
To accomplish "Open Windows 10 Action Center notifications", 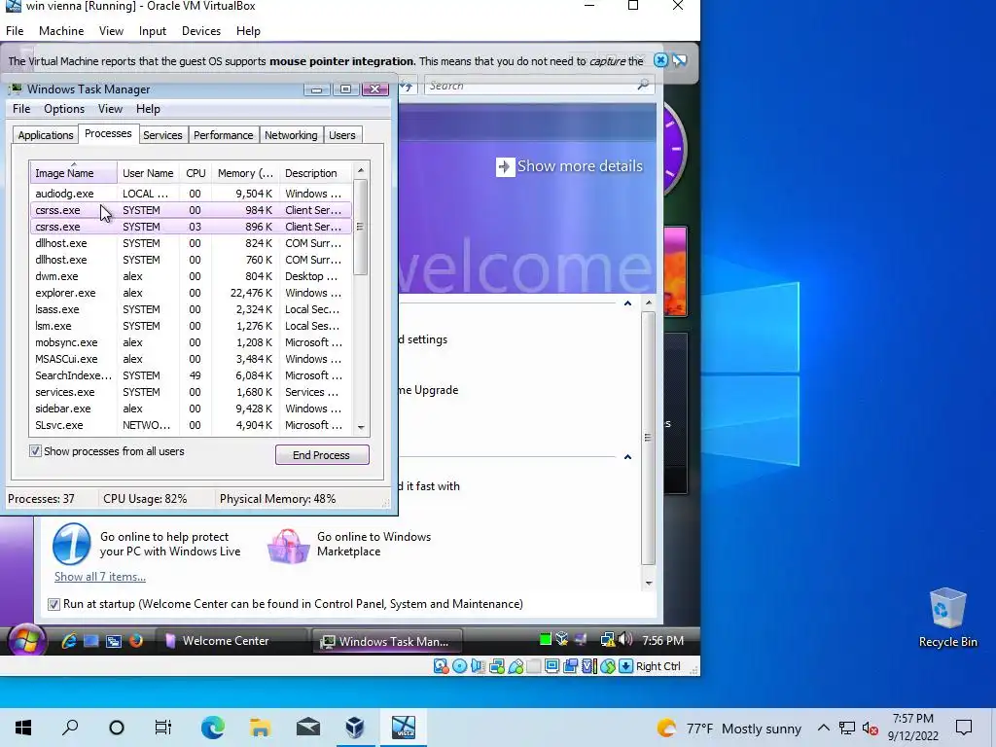I will (x=964, y=728).
